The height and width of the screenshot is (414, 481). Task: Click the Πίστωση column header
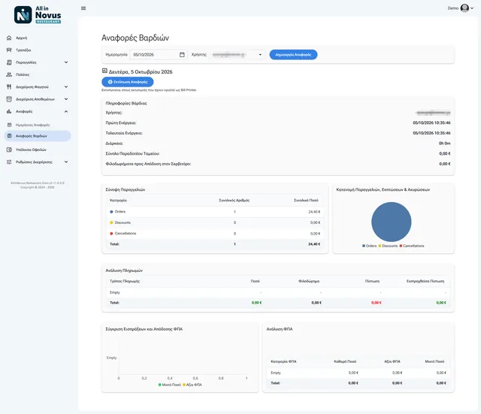(x=372, y=281)
